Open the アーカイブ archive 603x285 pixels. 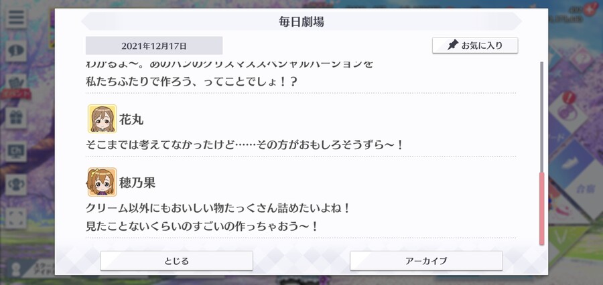(426, 261)
